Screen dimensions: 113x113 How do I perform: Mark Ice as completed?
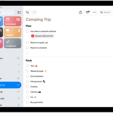[x=27, y=97]
